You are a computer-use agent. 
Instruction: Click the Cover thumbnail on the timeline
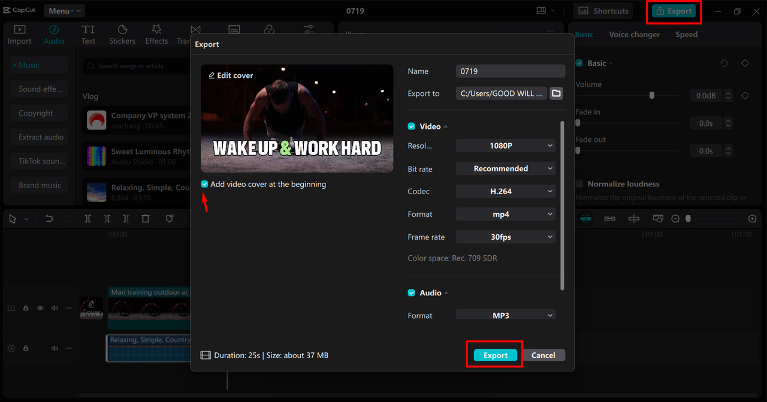92,308
